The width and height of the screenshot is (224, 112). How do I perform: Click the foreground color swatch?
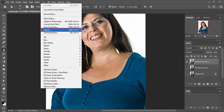tap(3, 103)
